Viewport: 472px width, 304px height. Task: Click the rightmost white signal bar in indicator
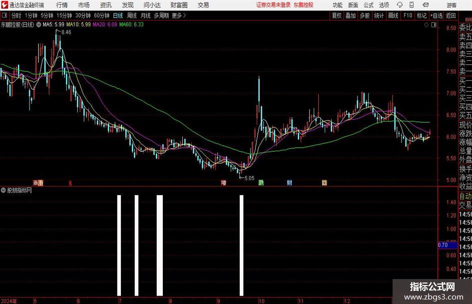[x=241, y=245]
